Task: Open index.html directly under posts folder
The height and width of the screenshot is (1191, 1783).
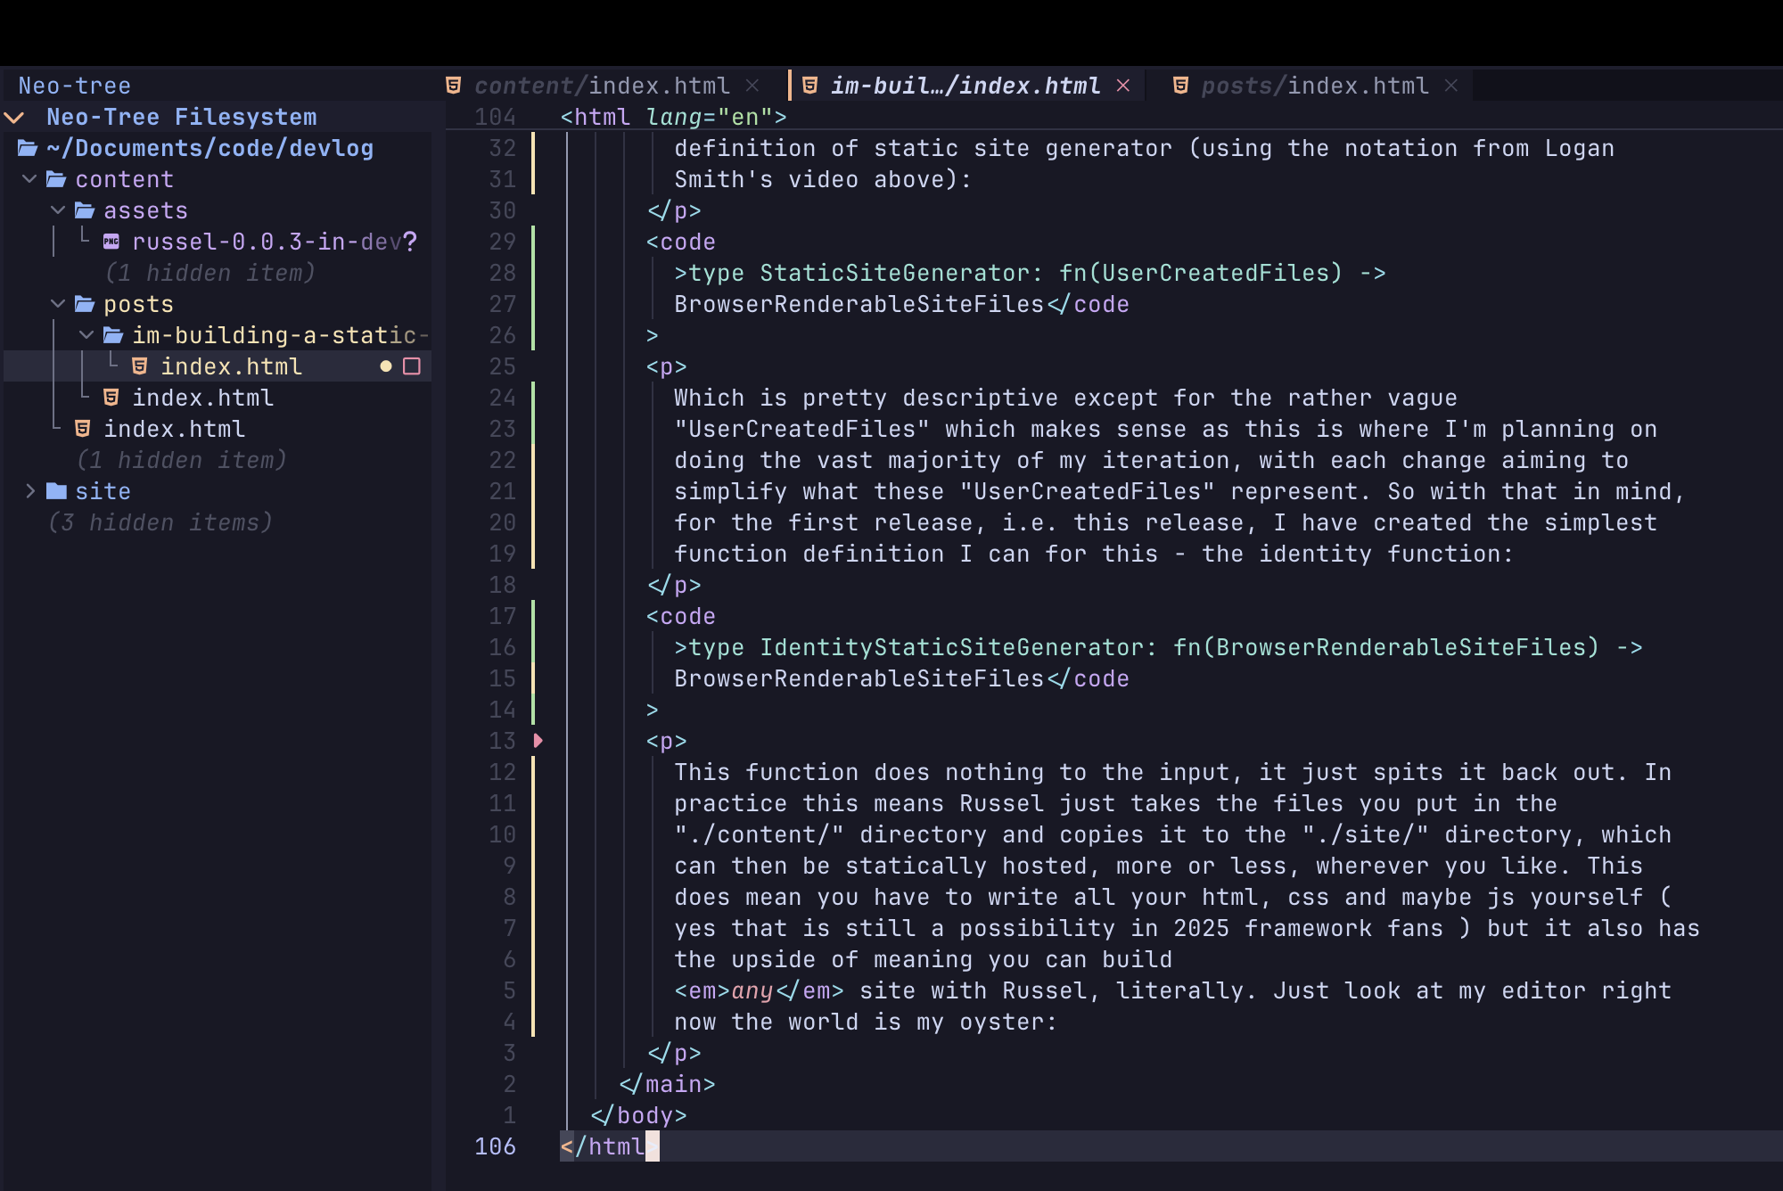Action: tap(202, 398)
